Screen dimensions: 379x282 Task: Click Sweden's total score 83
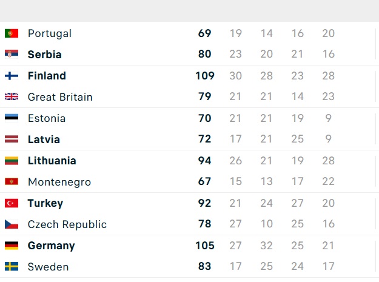[205, 266]
